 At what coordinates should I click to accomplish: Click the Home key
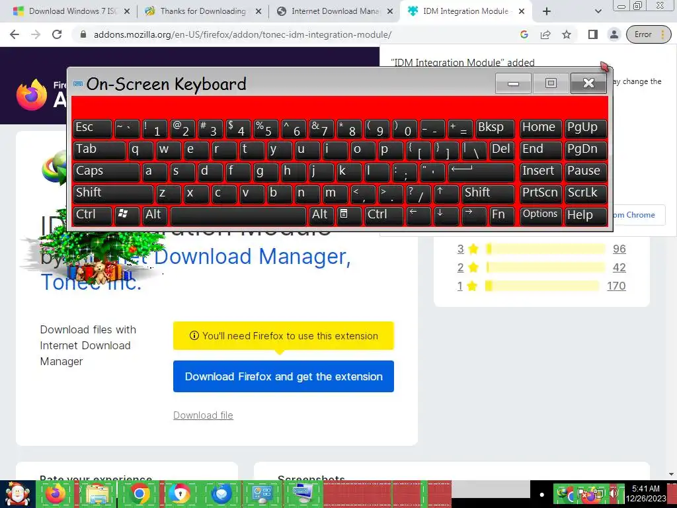[x=541, y=128]
